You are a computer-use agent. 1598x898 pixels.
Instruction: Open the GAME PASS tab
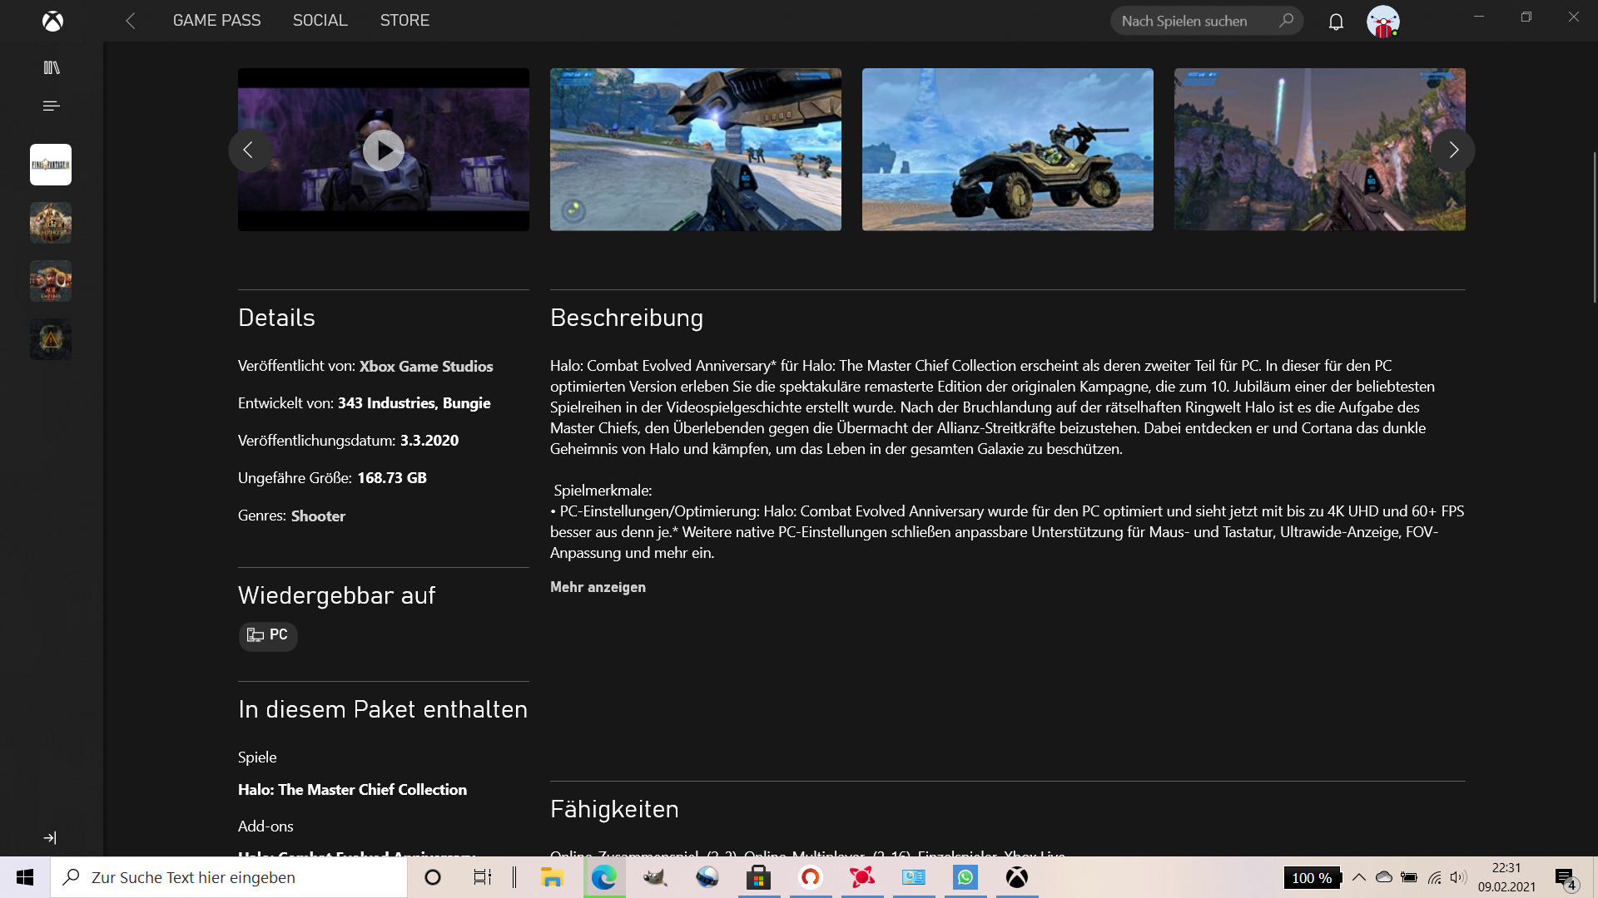point(216,20)
